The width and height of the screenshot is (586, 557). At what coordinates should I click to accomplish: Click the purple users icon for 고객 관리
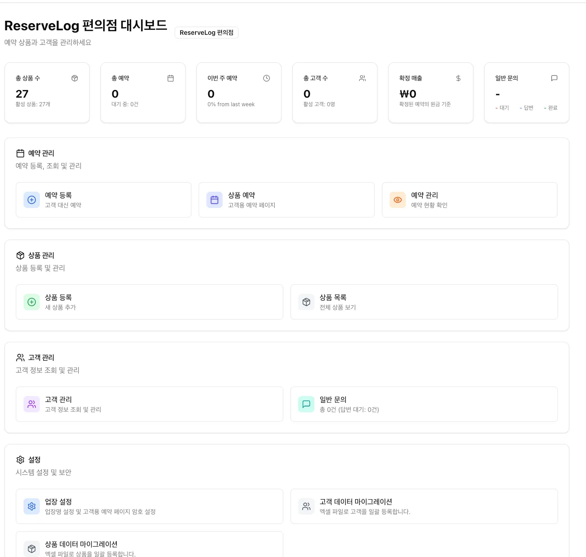point(32,404)
